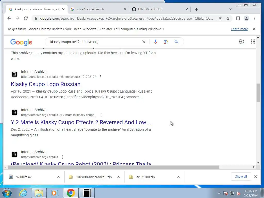
Task: Open a new browser tab
Action: [x=196, y=9]
